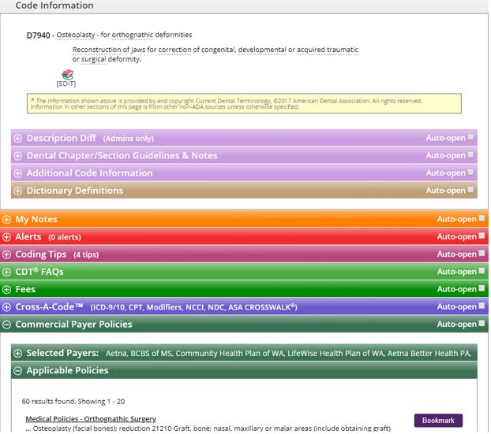Open Medical Policies - Orthognathic Surgery link
This screenshot has width=491, height=434.
pos(91,419)
